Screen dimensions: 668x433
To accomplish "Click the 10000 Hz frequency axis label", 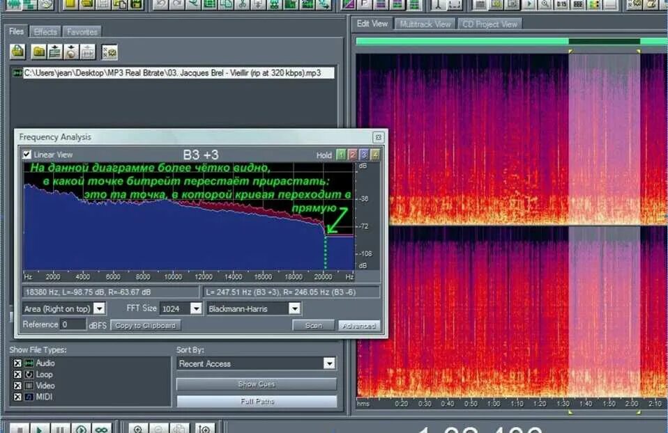I will click(x=173, y=277).
